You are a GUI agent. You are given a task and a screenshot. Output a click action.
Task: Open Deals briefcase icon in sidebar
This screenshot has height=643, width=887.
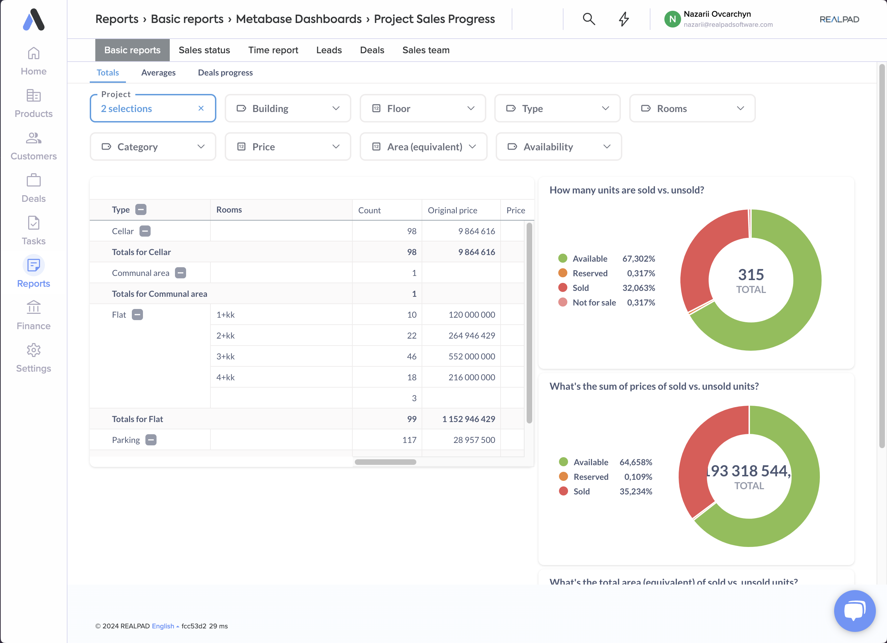click(x=34, y=181)
